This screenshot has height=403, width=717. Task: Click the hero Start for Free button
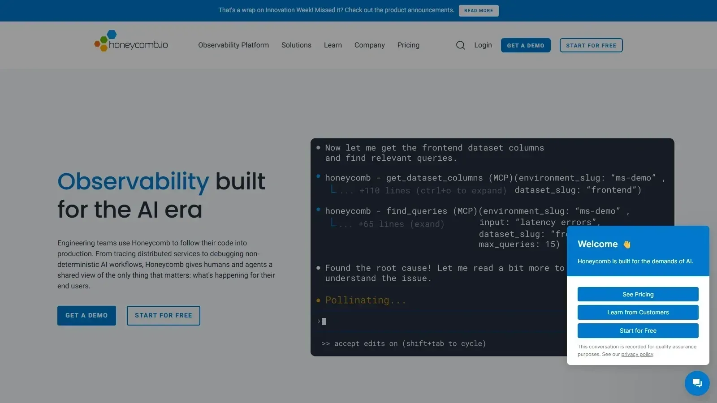[164, 316]
